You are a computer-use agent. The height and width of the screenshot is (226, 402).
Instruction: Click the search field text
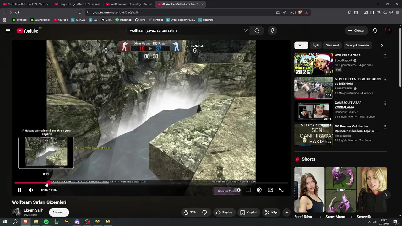153,30
